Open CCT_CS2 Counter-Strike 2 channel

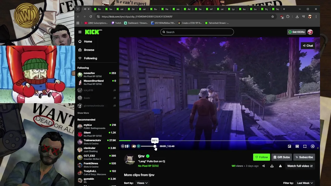97,157
